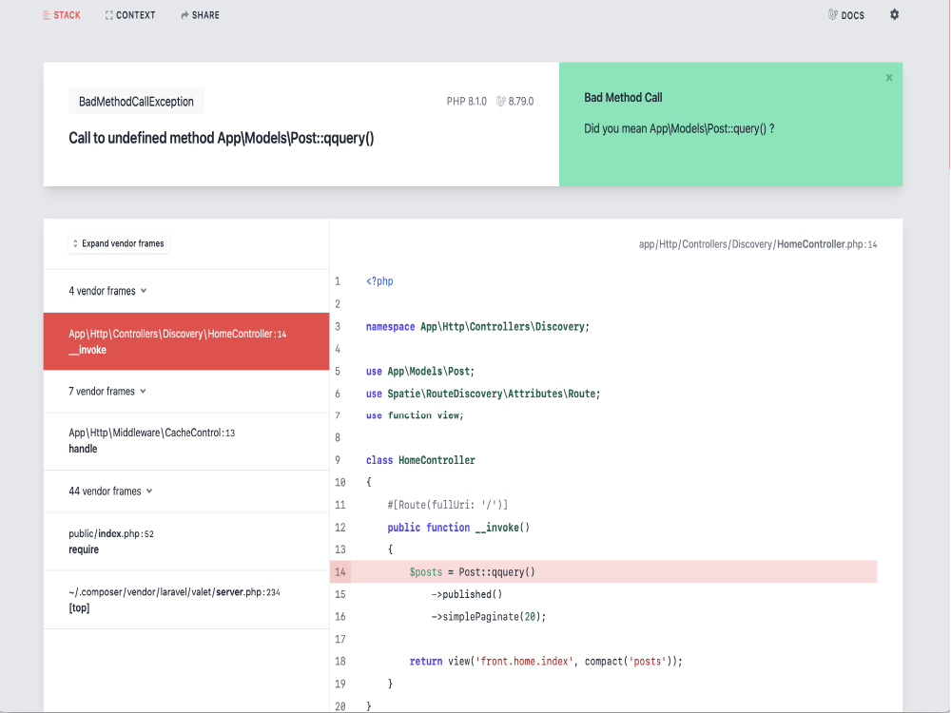Click the 'public function __invoke()' line
The image size is (951, 713).
(x=458, y=528)
